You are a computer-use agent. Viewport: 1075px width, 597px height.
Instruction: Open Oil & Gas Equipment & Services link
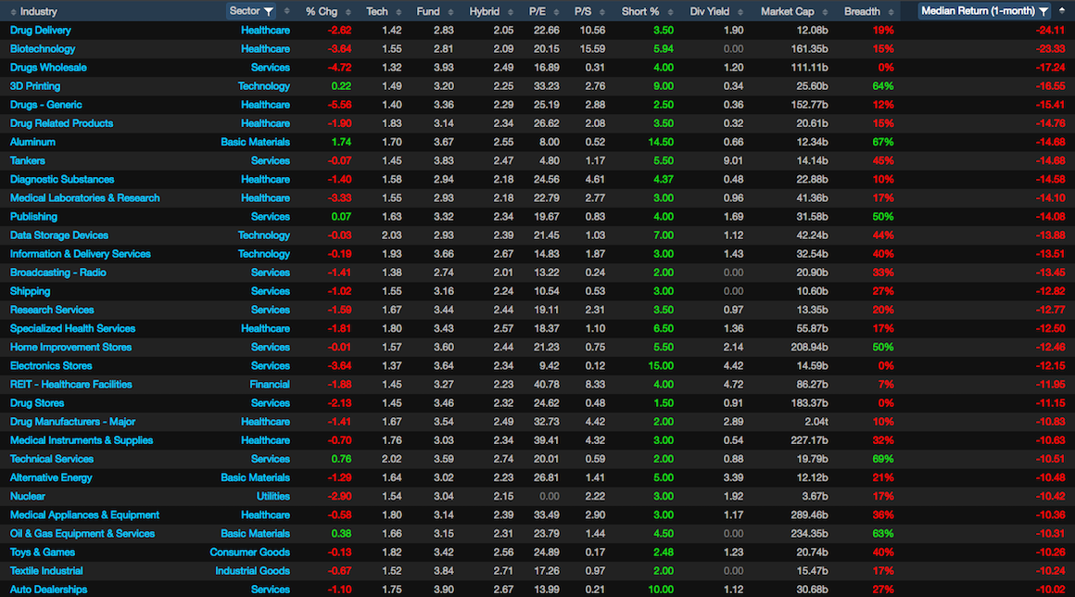tap(82, 533)
